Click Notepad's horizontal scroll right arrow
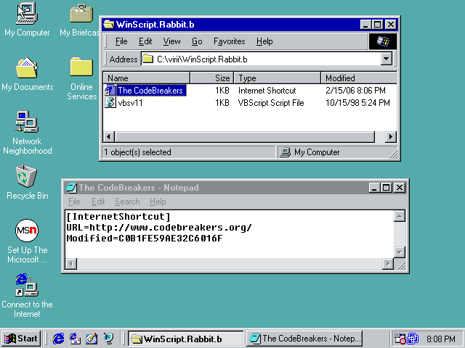 click(387, 264)
